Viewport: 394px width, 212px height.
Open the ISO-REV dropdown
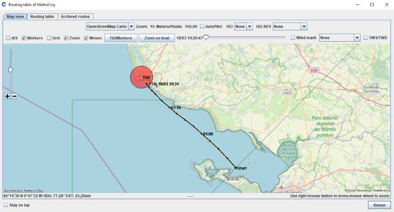click(304, 26)
